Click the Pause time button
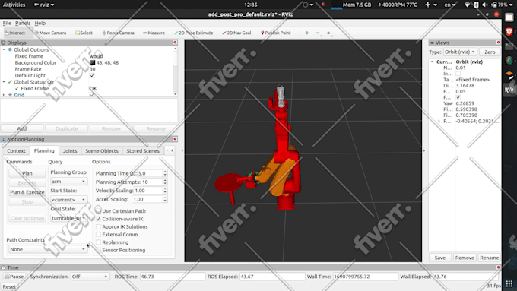 coord(14,277)
